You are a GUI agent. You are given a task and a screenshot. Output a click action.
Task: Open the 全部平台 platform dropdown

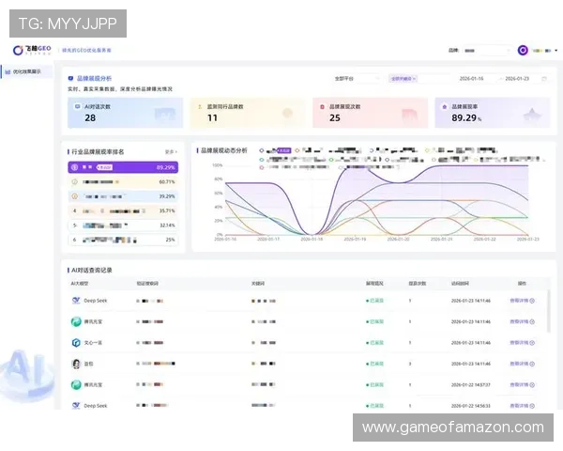(x=357, y=79)
